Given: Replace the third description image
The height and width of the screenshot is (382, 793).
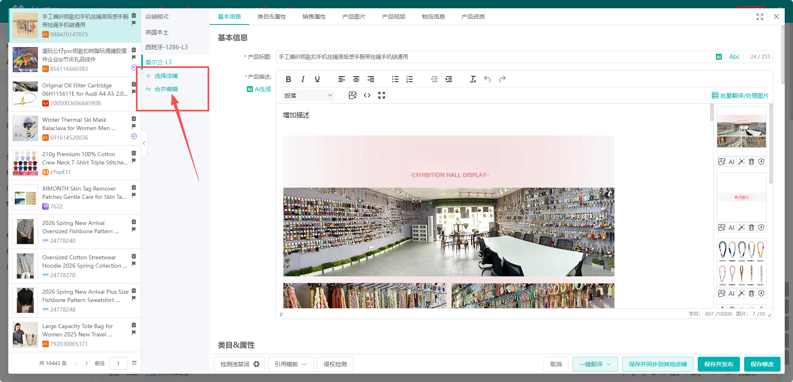Looking at the screenshot, I should coord(722,293).
